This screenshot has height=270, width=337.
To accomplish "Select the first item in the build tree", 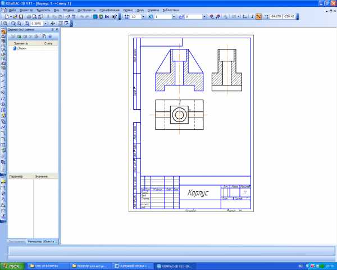I will pos(21,48).
